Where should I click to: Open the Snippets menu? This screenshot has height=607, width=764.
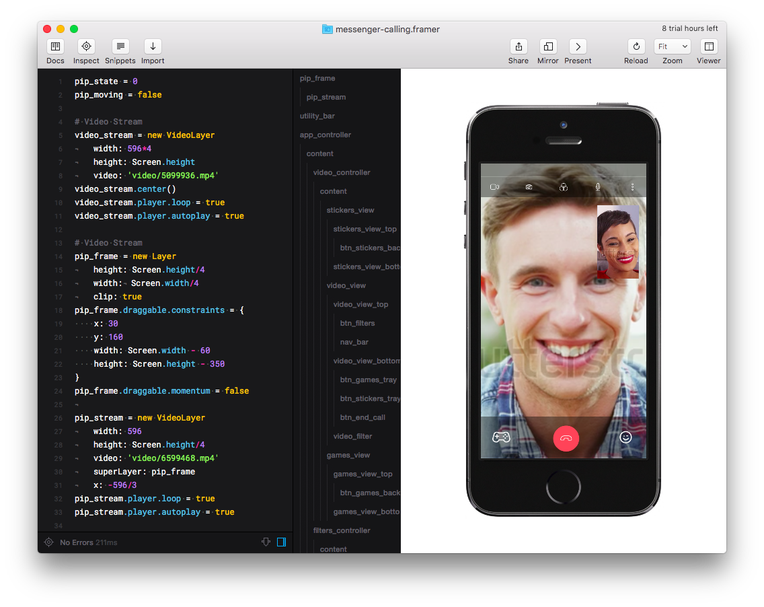coord(120,46)
